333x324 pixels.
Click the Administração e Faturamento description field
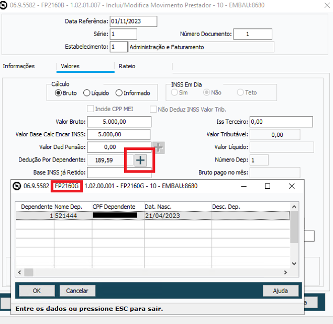202,47
